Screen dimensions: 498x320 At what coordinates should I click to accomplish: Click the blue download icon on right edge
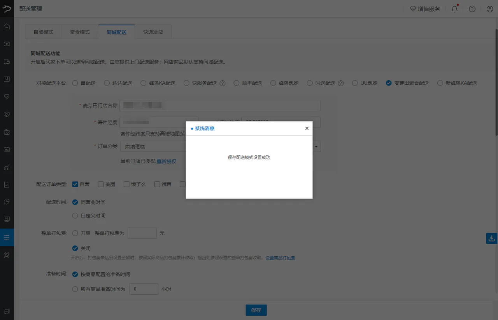tap(491, 238)
